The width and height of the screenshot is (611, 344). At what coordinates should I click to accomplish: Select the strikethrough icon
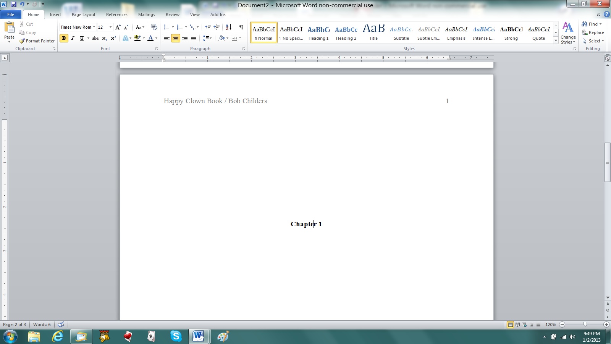[95, 38]
